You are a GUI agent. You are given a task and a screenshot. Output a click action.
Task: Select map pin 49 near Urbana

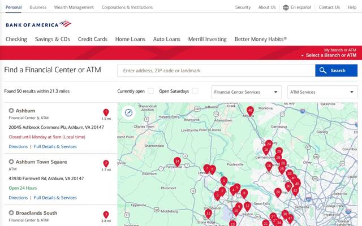[250, 111]
